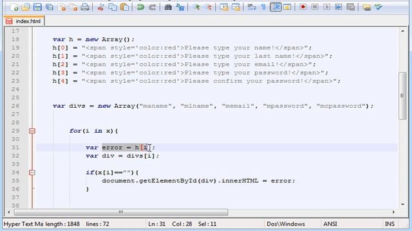The image size is (412, 231).
Task: Click the Replace icon
Action: pyautogui.click(x=180, y=7)
